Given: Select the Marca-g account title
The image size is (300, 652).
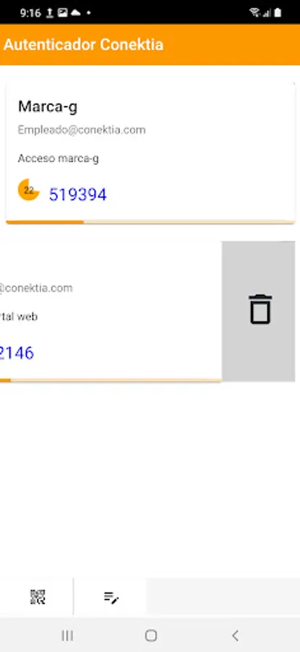Looking at the screenshot, I should [x=48, y=107].
